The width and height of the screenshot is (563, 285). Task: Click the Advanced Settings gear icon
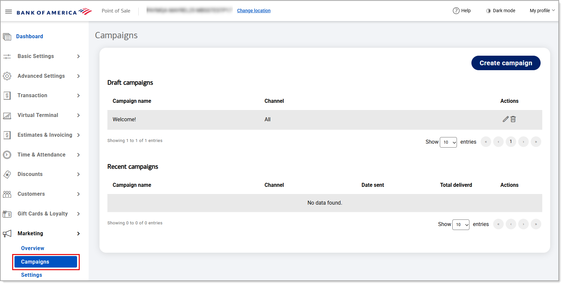(x=7, y=76)
